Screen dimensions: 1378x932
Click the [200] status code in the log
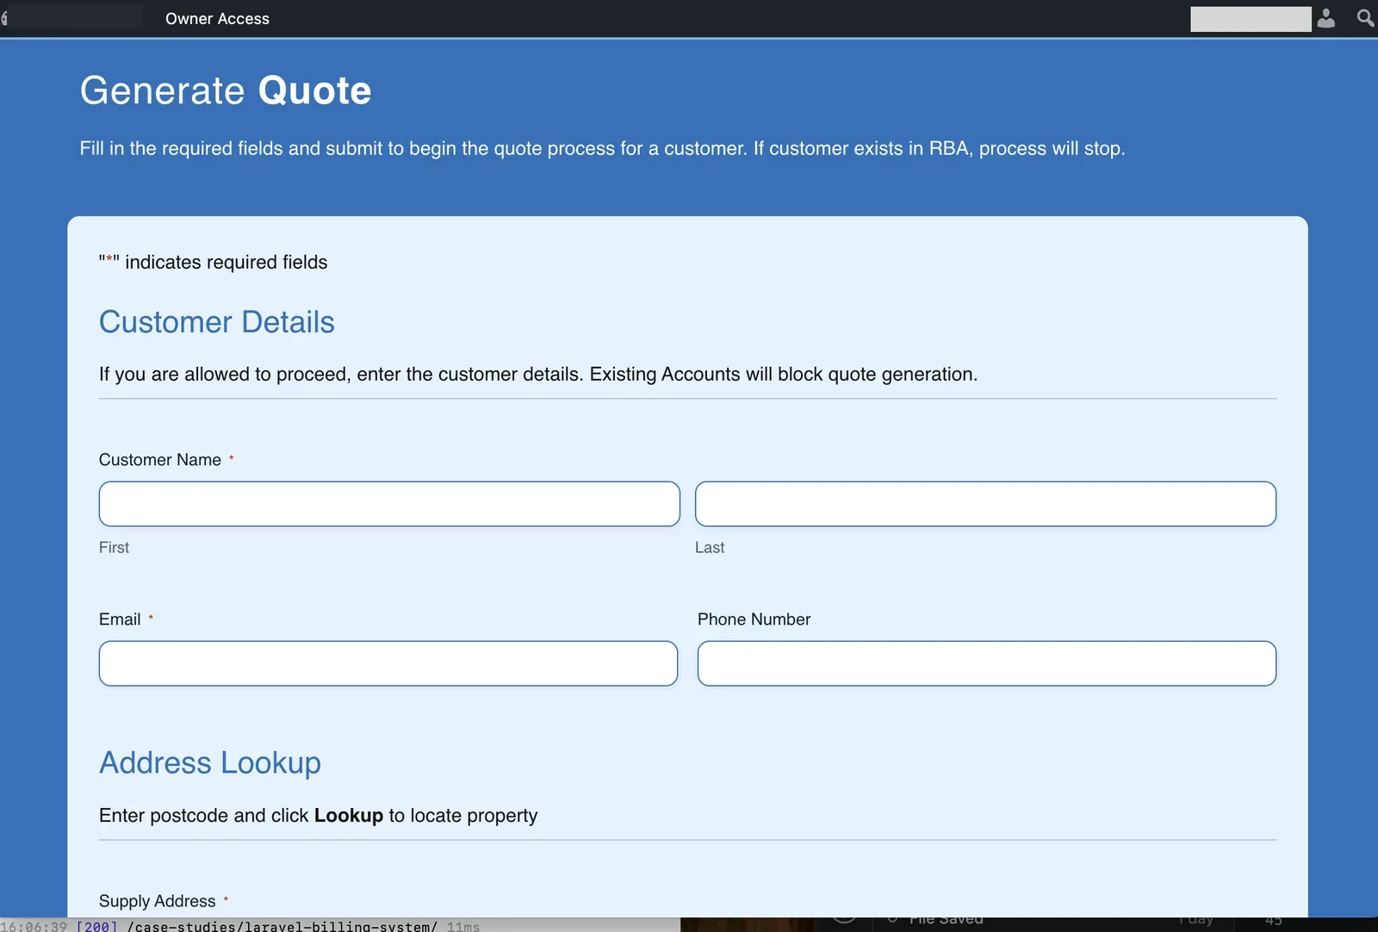[x=96, y=926]
